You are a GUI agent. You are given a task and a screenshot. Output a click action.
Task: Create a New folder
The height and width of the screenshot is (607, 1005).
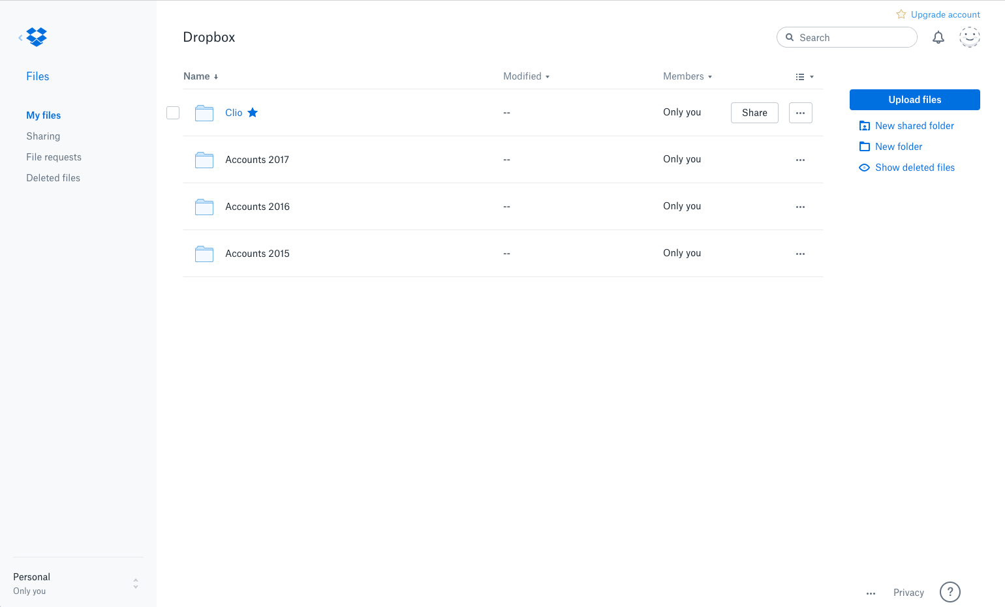[x=899, y=147]
